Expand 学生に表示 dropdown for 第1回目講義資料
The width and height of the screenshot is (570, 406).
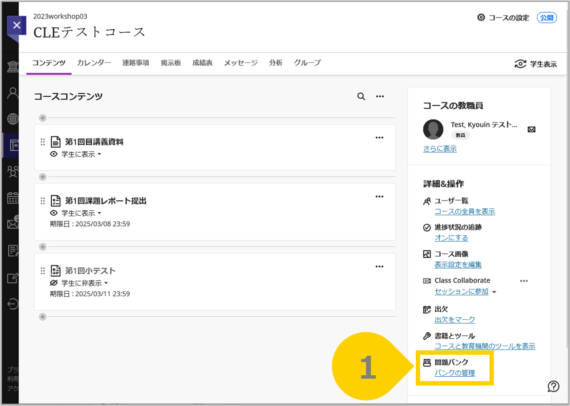pos(81,154)
